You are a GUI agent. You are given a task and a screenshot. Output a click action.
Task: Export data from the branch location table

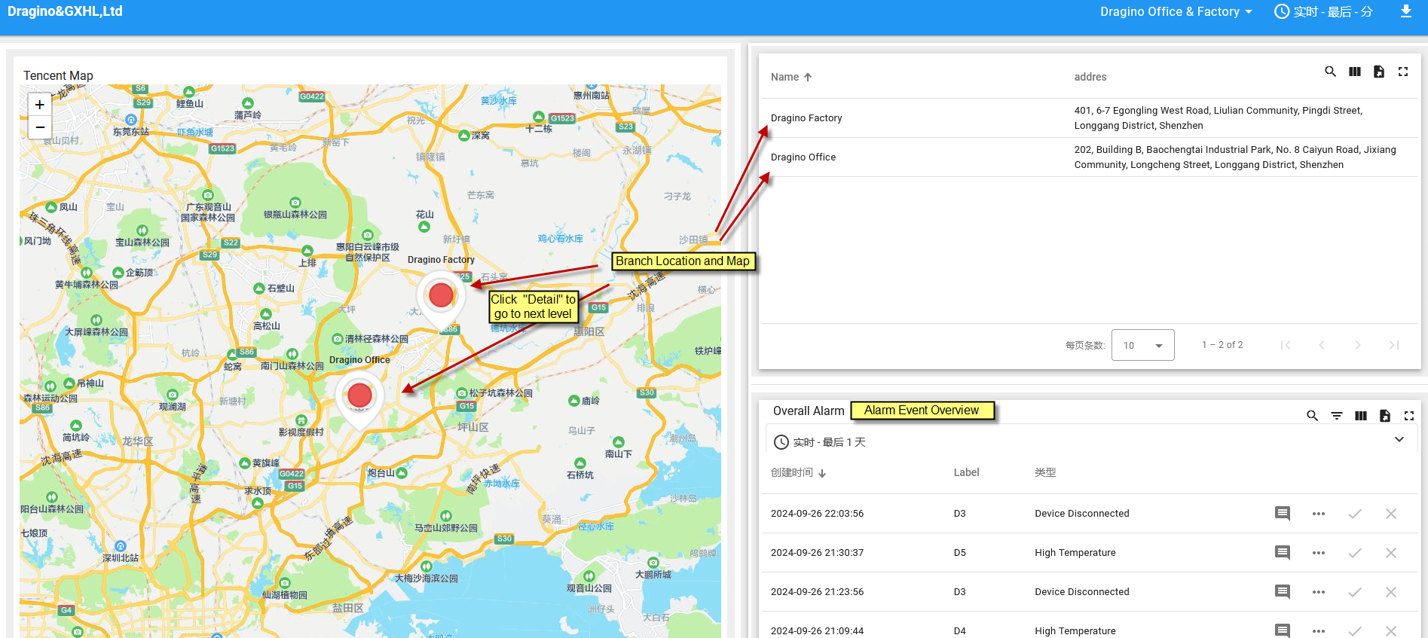[1378, 72]
